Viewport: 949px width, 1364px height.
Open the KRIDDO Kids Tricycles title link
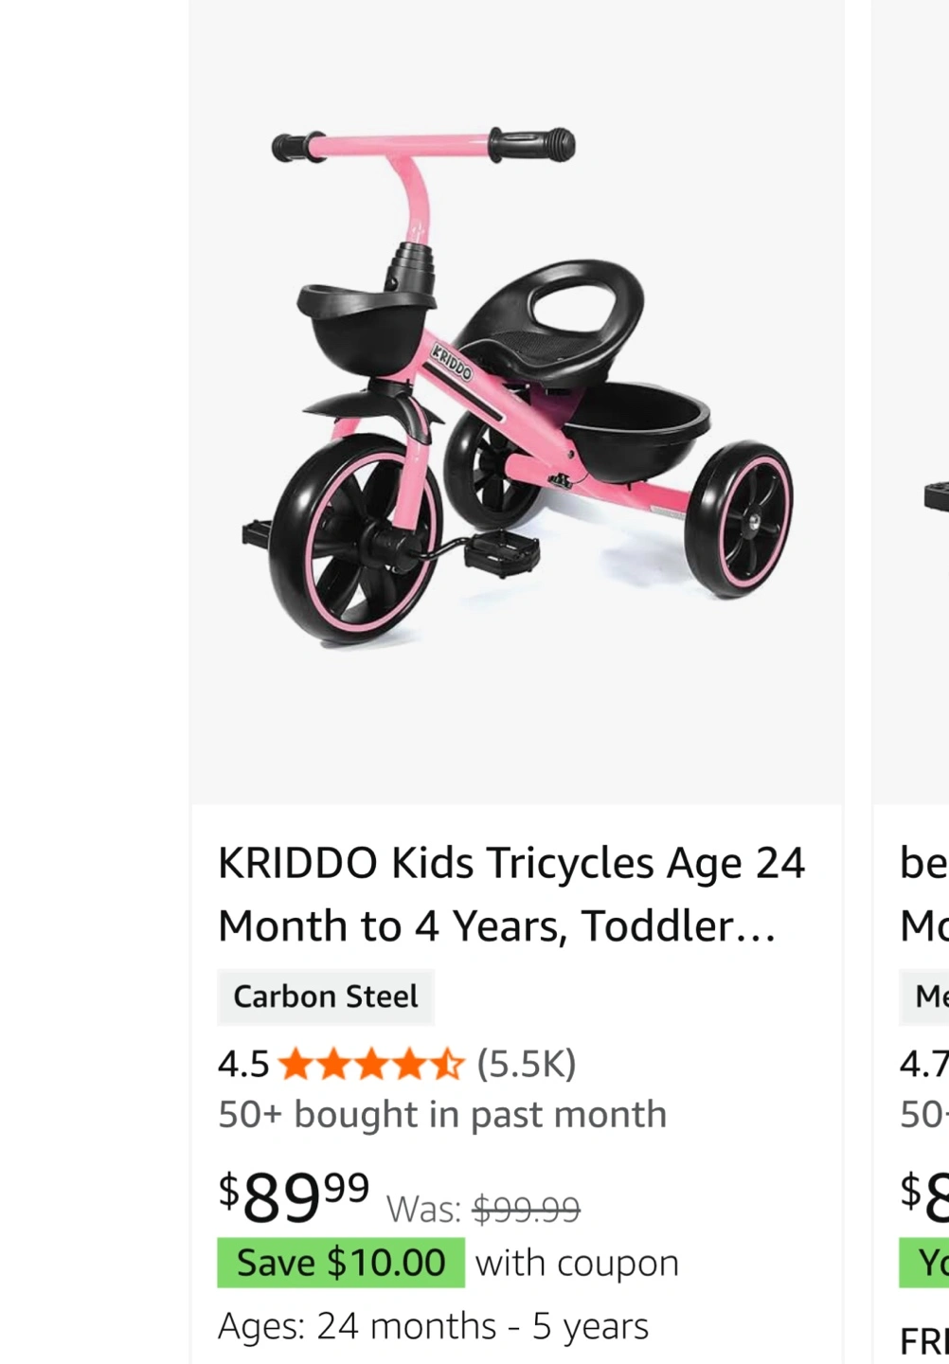click(x=511, y=894)
